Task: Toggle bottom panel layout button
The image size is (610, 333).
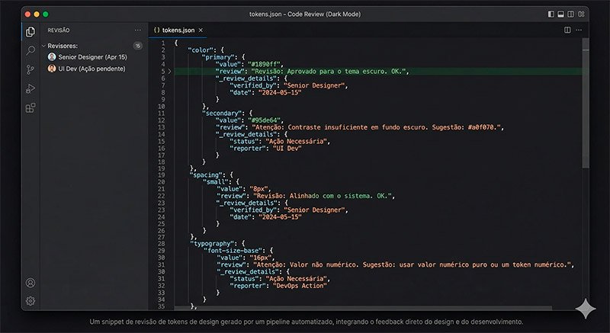Action: (560, 14)
